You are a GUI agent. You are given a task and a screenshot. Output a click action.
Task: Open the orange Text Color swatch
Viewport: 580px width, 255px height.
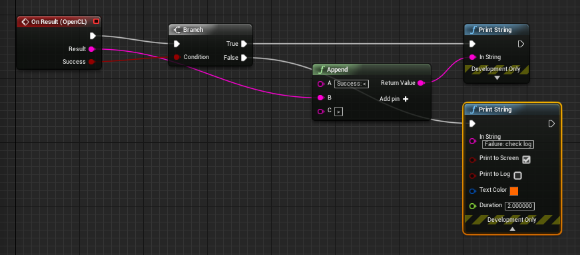click(x=514, y=191)
